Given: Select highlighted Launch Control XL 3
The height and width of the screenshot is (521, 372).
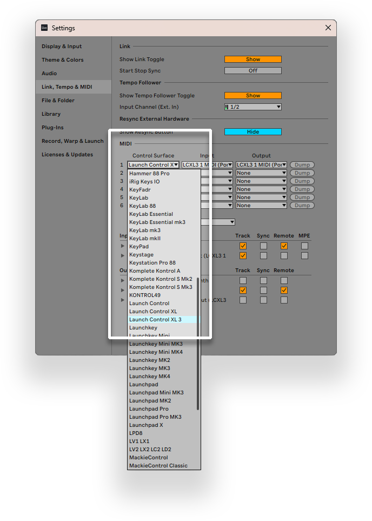Looking at the screenshot, I should pyautogui.click(x=162, y=320).
